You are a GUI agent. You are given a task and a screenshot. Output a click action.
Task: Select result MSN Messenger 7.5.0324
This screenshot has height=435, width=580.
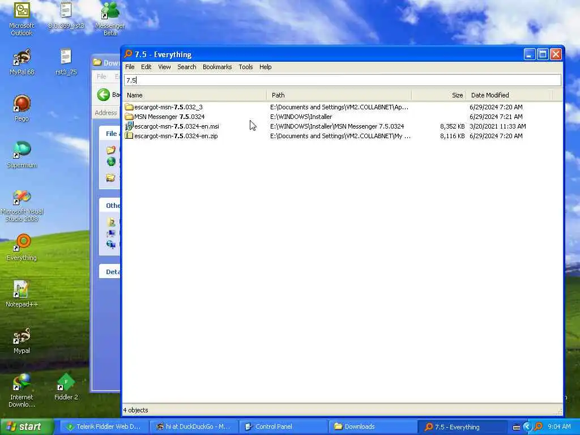click(169, 117)
